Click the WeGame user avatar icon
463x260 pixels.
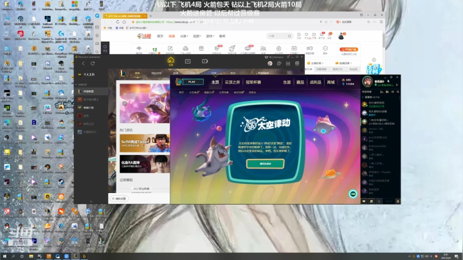(x=270, y=63)
